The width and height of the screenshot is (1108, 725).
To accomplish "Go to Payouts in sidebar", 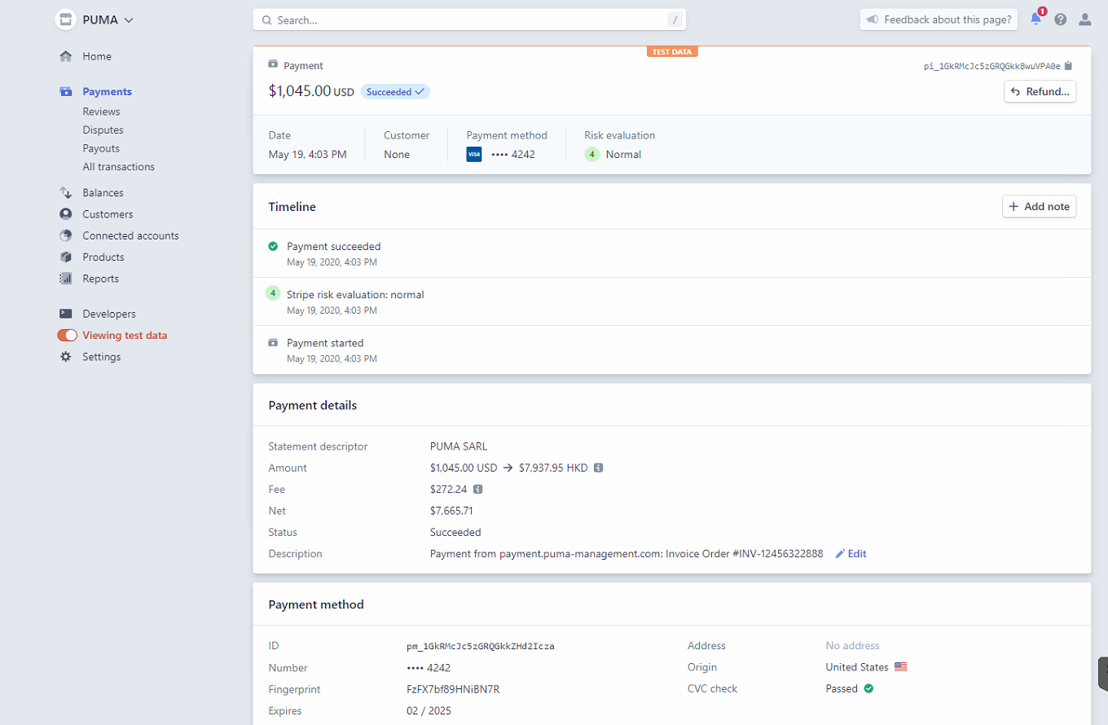I will pyautogui.click(x=101, y=148).
